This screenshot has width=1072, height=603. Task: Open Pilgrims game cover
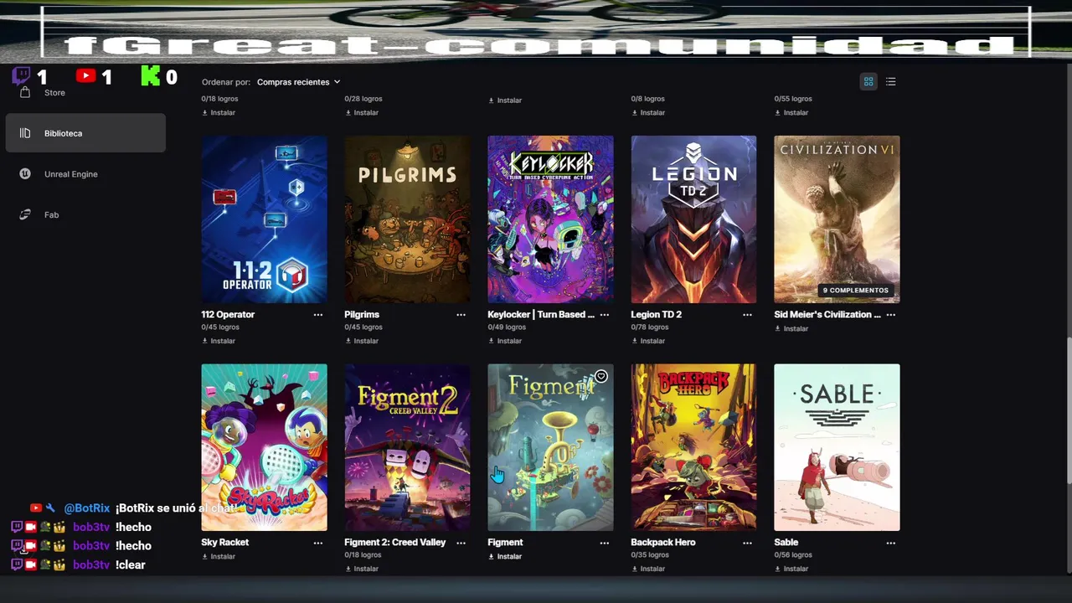[407, 219]
